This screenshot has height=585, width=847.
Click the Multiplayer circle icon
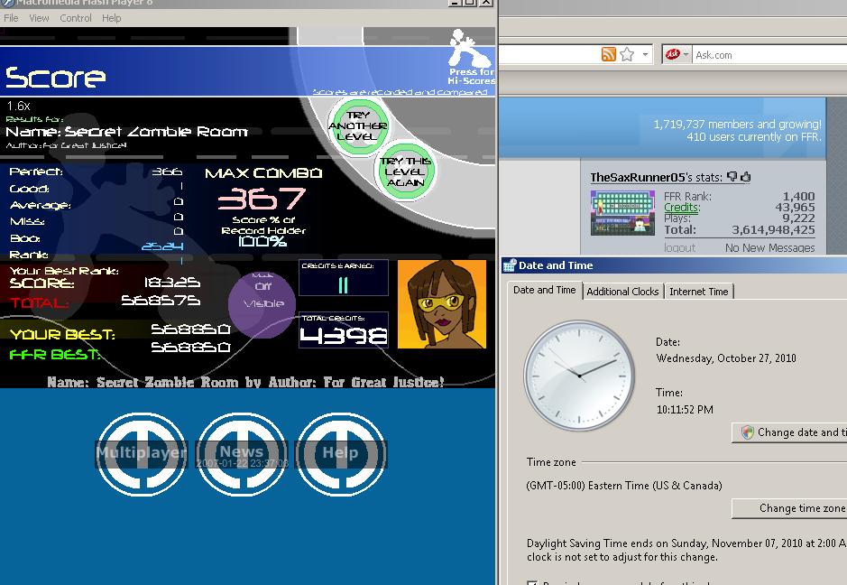coord(141,453)
